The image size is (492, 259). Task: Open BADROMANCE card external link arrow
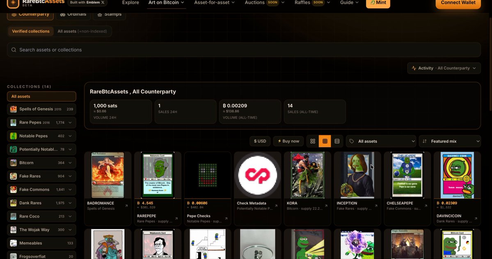click(x=126, y=206)
